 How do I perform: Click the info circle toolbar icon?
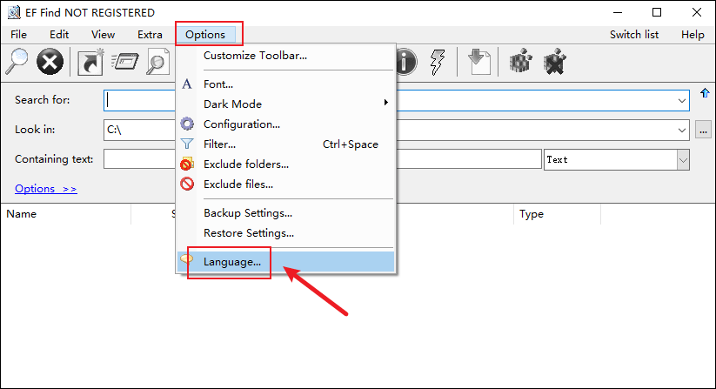point(406,62)
